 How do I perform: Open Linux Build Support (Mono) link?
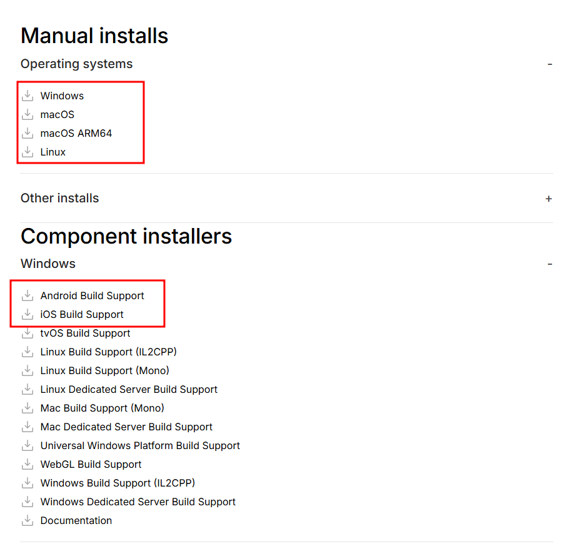coord(104,370)
